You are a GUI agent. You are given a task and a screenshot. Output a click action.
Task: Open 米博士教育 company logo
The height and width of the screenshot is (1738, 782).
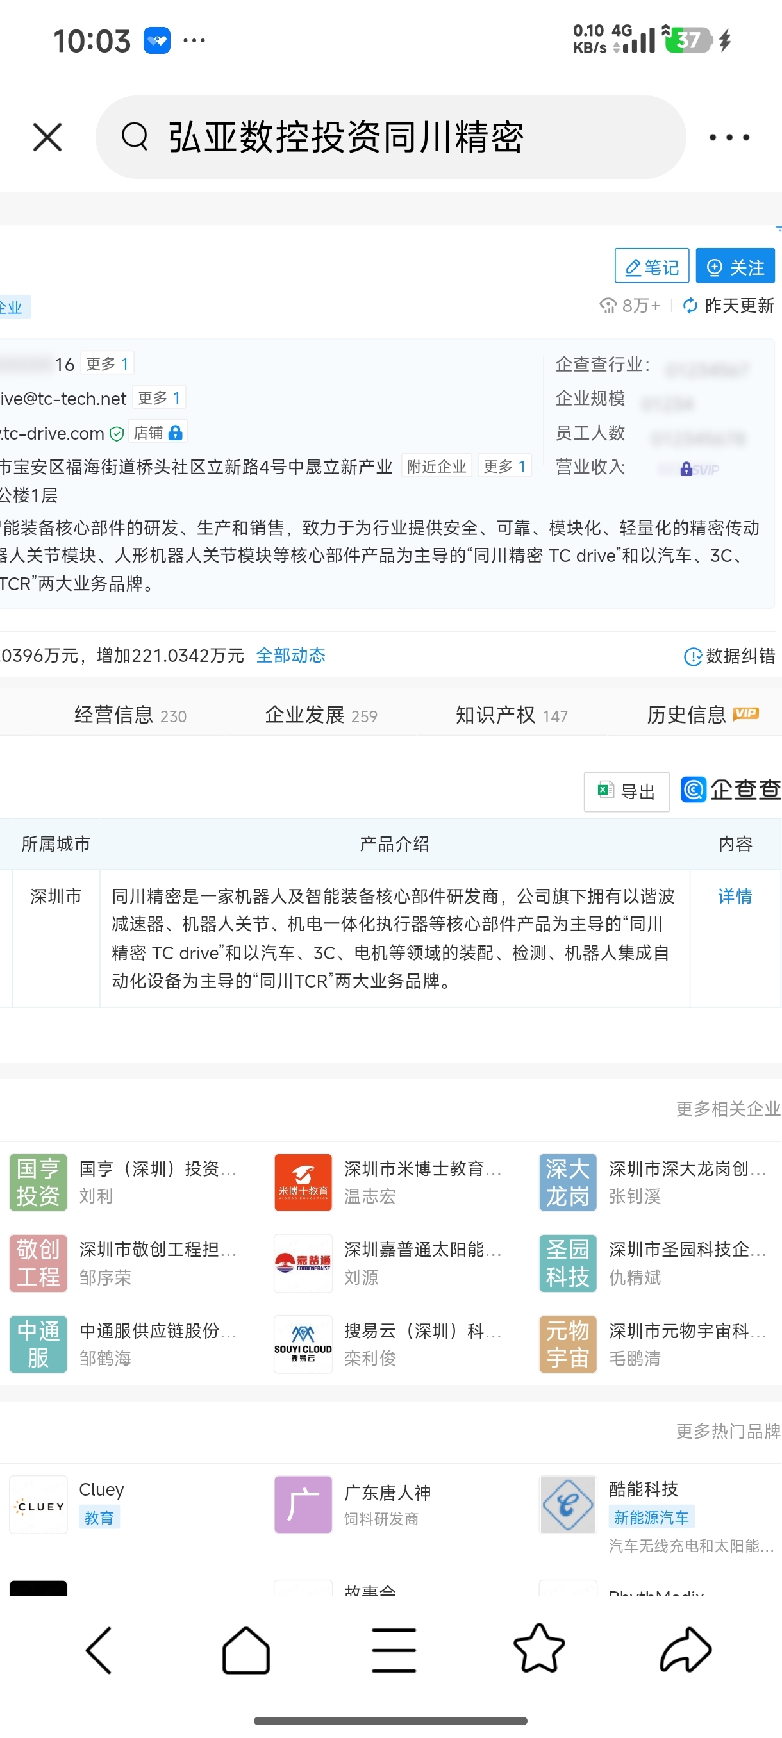303,1182
